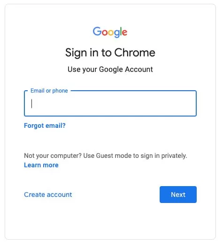Click the word 'Account' in the subtitle
This screenshot has height=250, width=223.
[139, 70]
